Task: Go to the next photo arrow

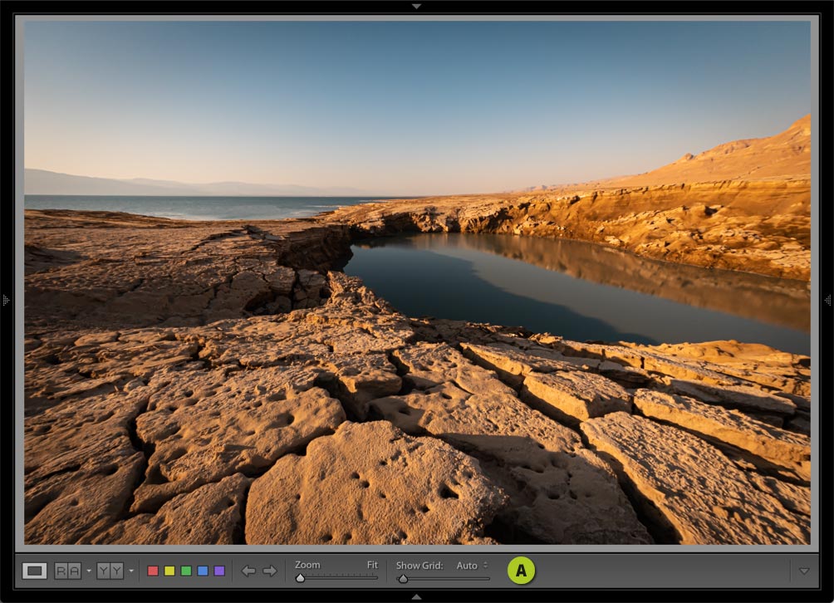Action: pos(270,571)
